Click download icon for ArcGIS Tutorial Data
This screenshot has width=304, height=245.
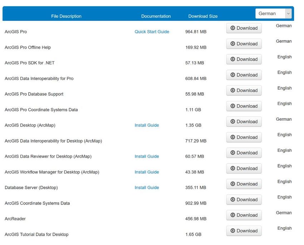(233, 231)
